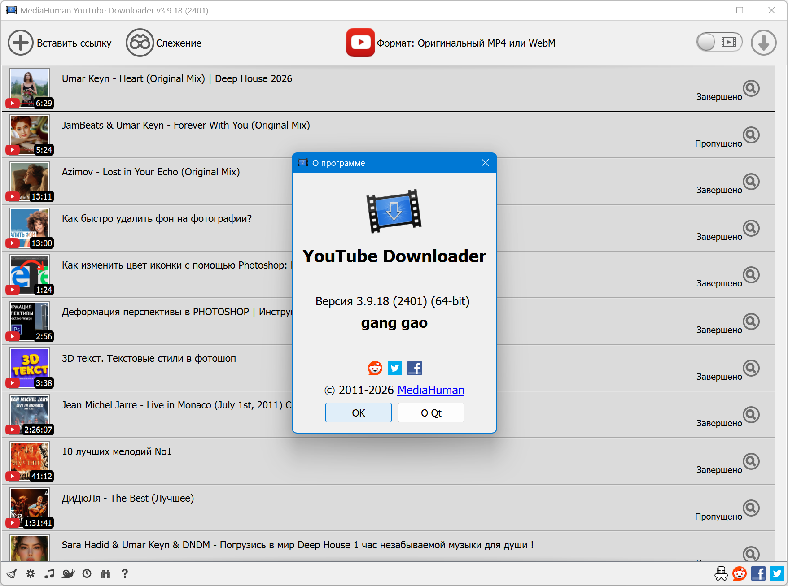This screenshot has height=586, width=788.
Task: Select the Sara Hadid & Umar Keyn & DNDM row title
Action: 298,545
